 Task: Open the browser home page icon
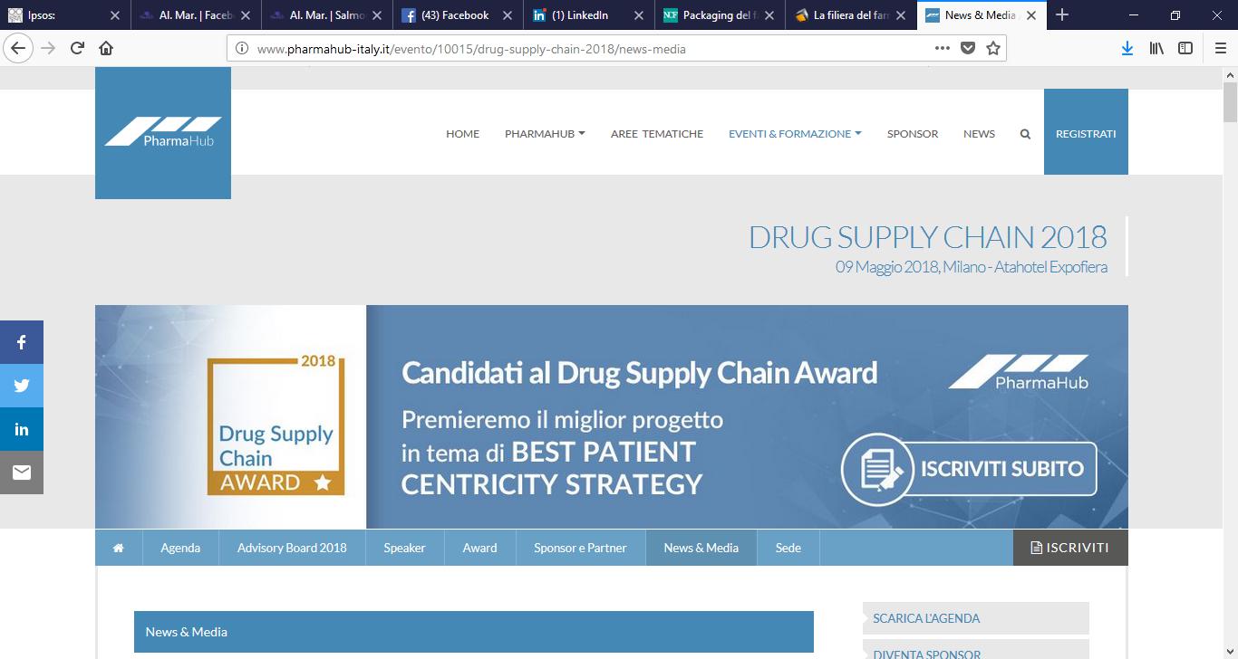[106, 48]
